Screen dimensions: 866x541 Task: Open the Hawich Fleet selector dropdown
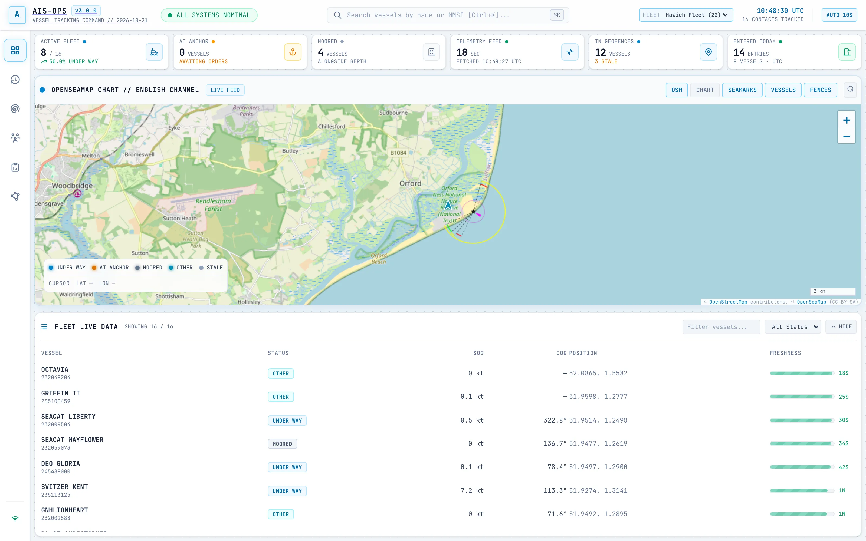coord(686,15)
